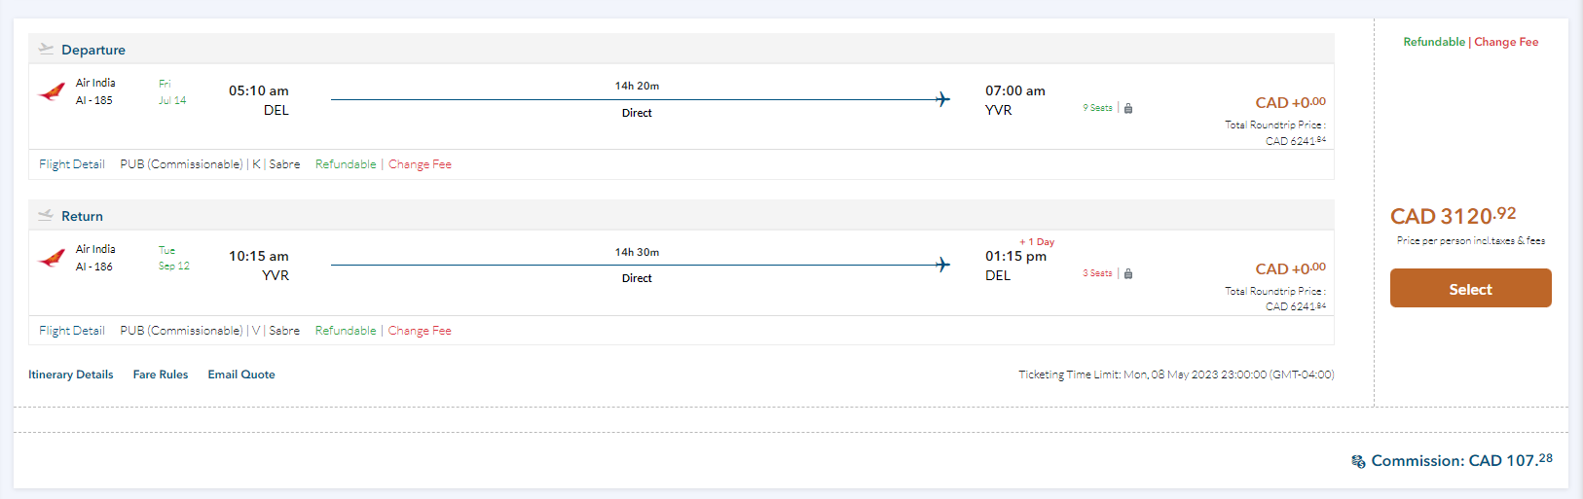
Task: View the Fare Rules
Action: click(x=161, y=374)
